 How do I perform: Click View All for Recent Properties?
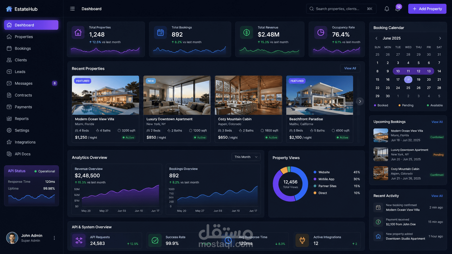tap(350, 68)
